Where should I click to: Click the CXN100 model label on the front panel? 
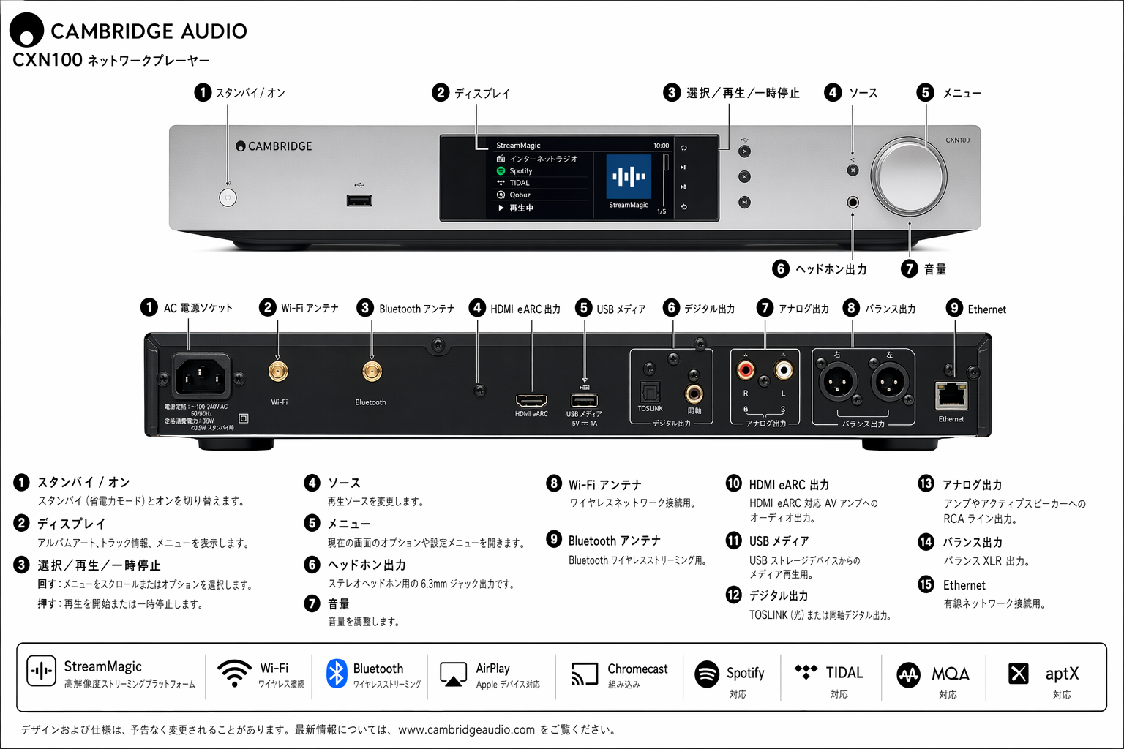point(957,140)
